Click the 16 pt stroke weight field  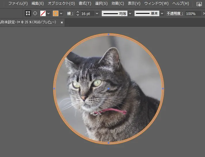[x=87, y=14]
